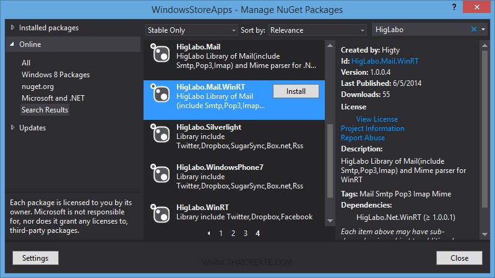This screenshot has height=278, width=495.
Task: Open the search box history dropdown arrow
Action: pyautogui.click(x=483, y=30)
